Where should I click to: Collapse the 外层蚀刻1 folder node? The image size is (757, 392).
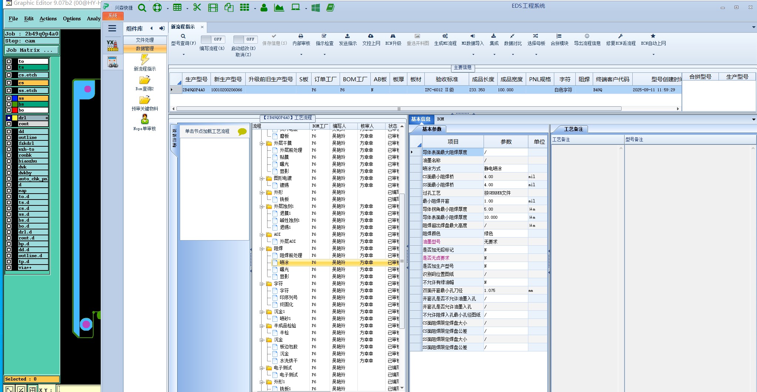pos(261,207)
